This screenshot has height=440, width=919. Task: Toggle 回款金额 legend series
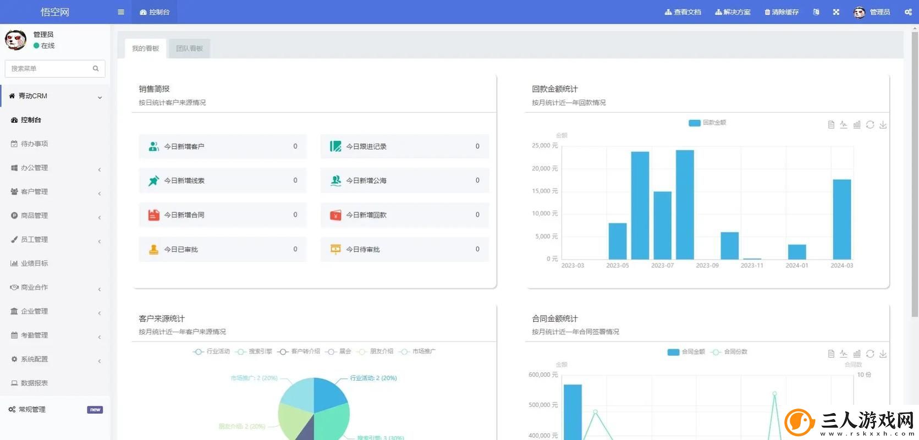coord(707,123)
